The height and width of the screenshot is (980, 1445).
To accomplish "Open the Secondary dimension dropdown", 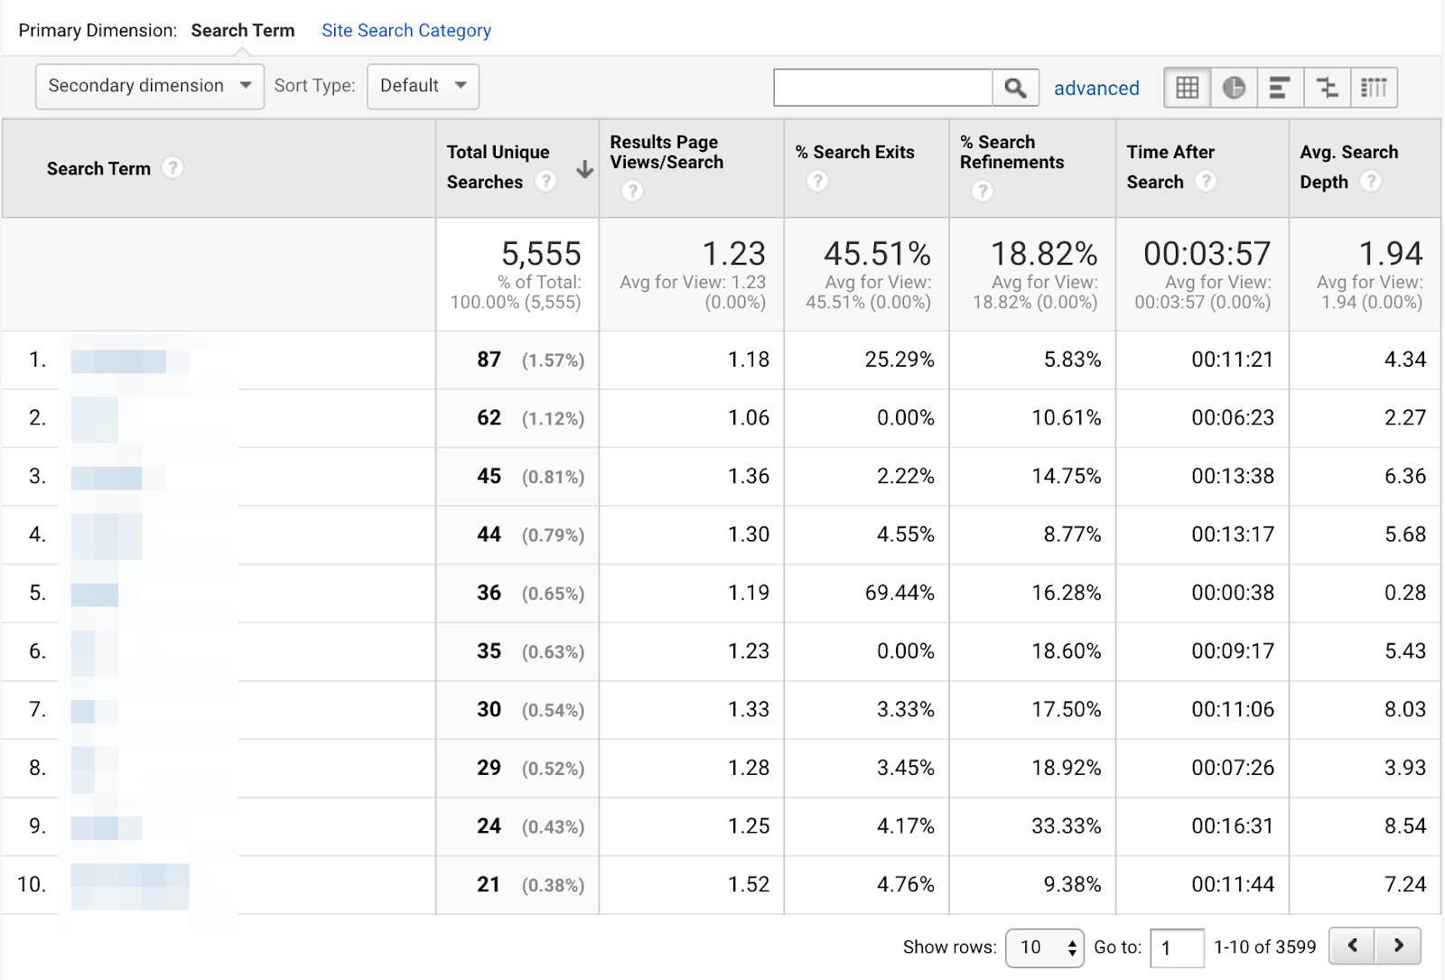I will tap(149, 86).
